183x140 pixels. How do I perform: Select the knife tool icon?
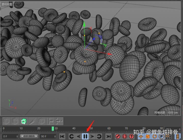tap(33, 121)
